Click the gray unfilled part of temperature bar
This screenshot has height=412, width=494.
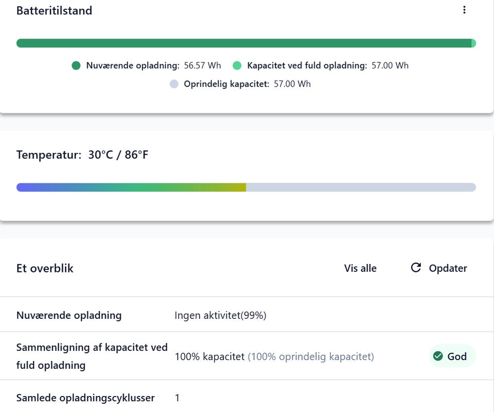tap(360, 187)
